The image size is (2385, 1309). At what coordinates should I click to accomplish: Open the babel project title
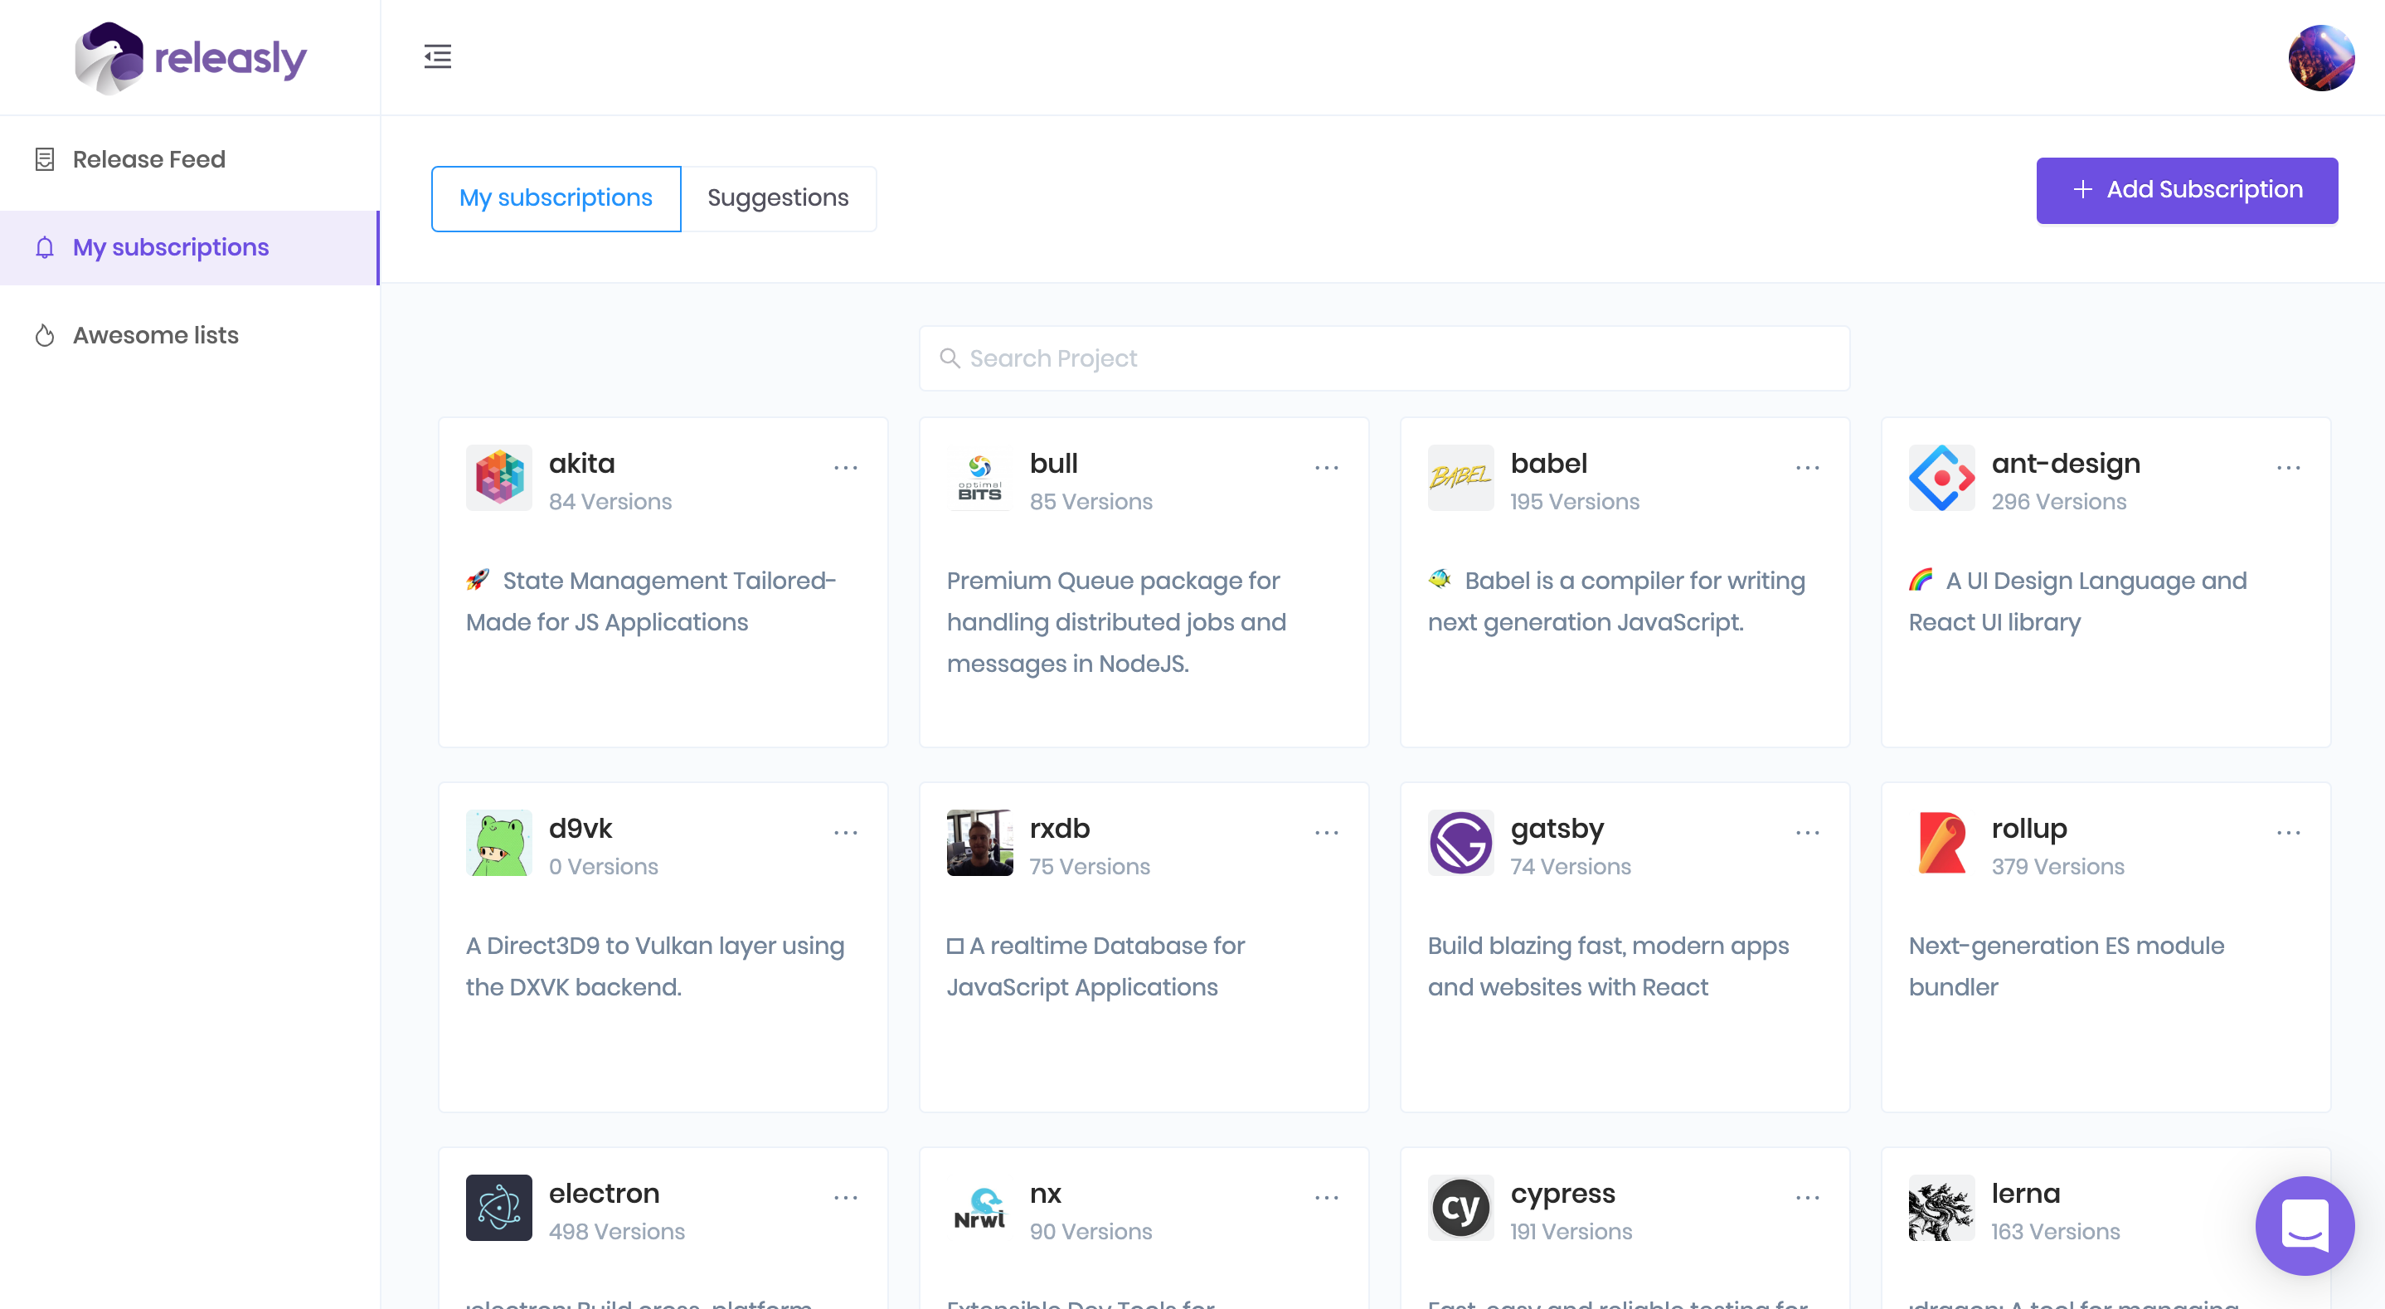point(1548,463)
